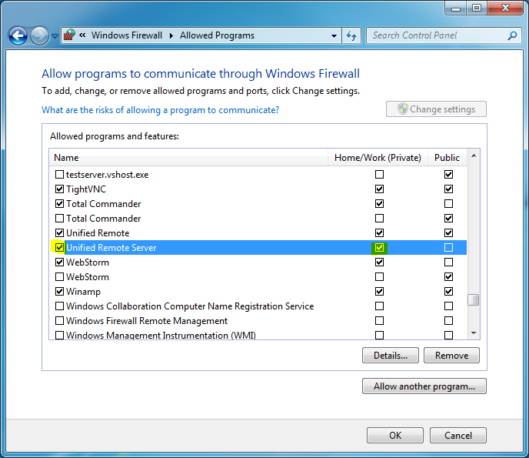This screenshot has width=529, height=458.
Task: Expand the address bar « chevrons
Action: click(x=82, y=35)
